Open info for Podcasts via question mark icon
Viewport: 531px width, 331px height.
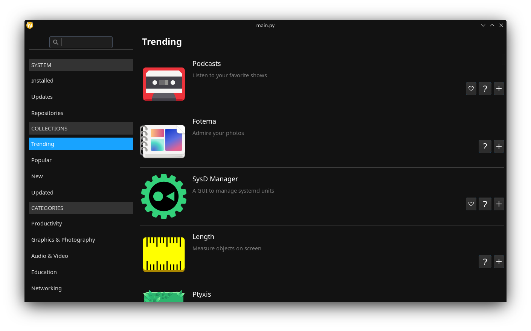coord(485,88)
